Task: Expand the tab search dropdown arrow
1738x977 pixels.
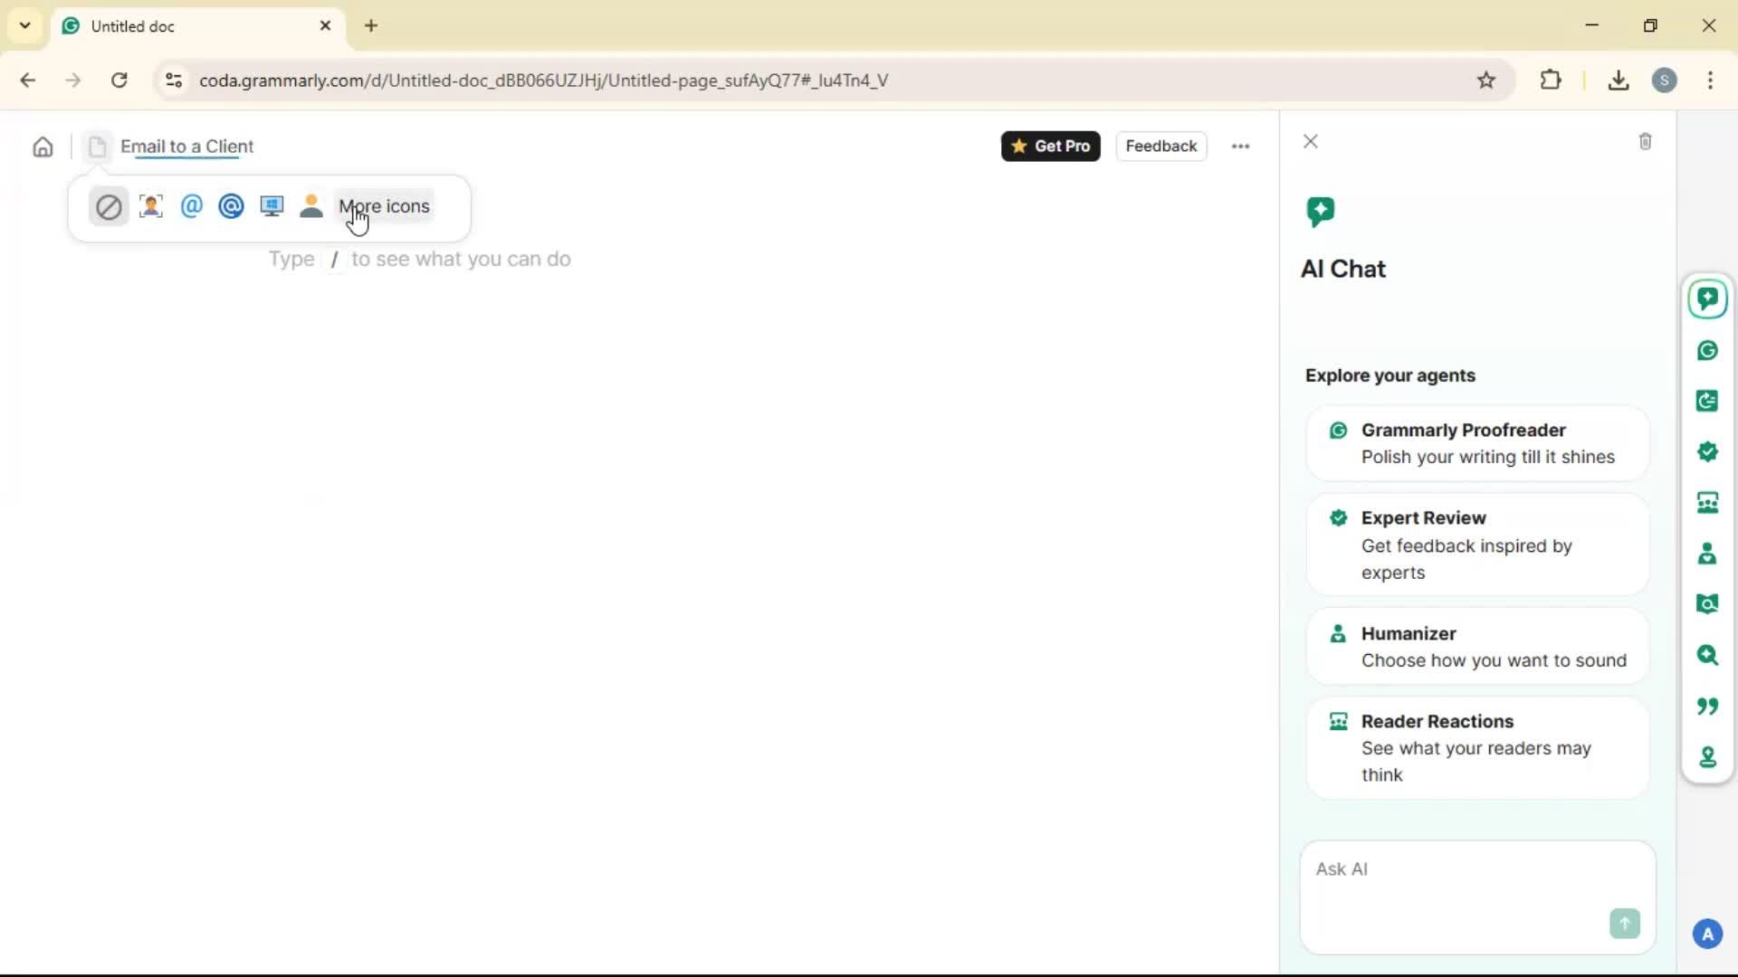Action: tap(25, 25)
